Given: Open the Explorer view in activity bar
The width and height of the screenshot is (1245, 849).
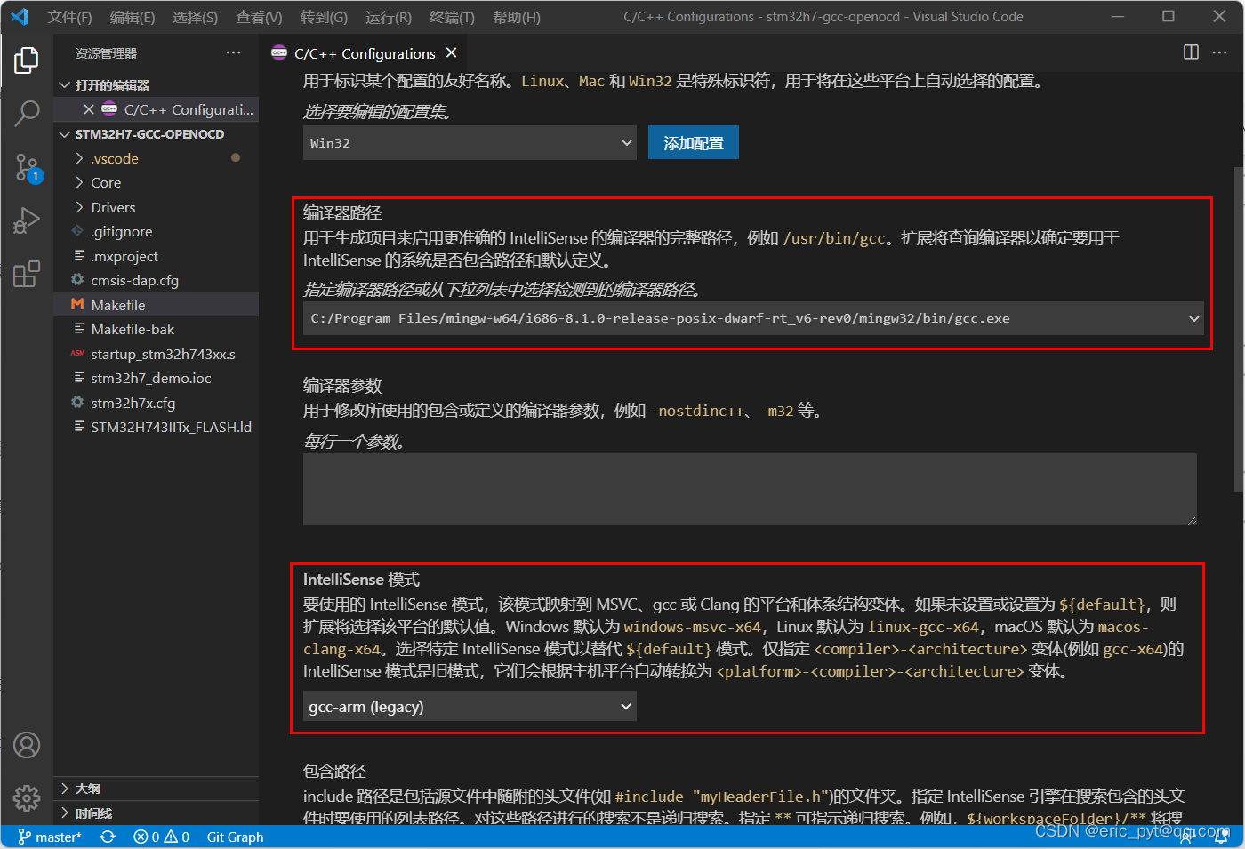Looking at the screenshot, I should pyautogui.click(x=27, y=60).
